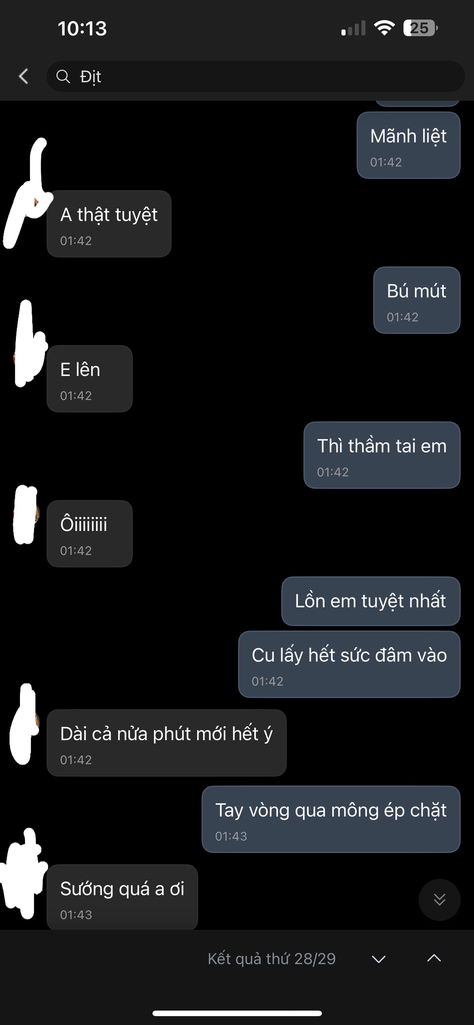This screenshot has width=474, height=1025.
Task: Tap the clock showing 10:13 in the status bar
Action: [82, 29]
